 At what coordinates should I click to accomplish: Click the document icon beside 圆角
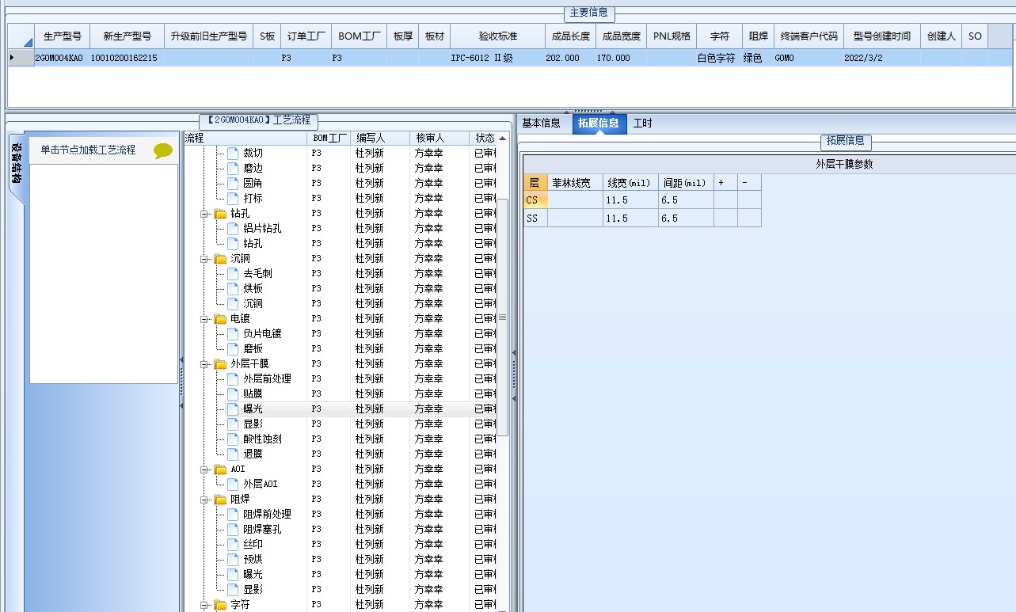233,183
